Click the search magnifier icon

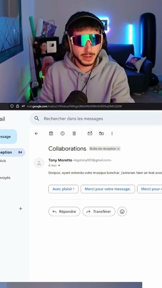[37, 118]
